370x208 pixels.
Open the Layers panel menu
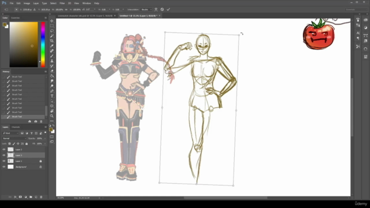[46, 127]
